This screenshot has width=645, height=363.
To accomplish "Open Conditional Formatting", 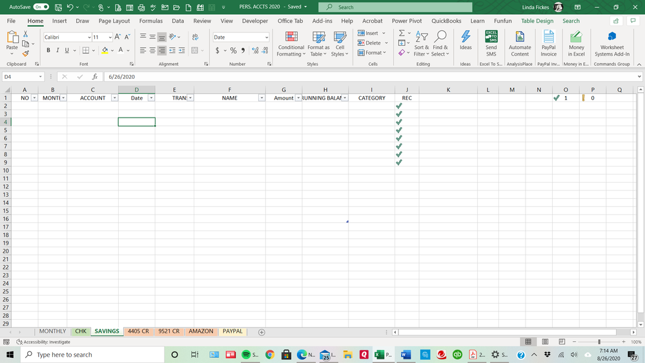I will point(291,44).
